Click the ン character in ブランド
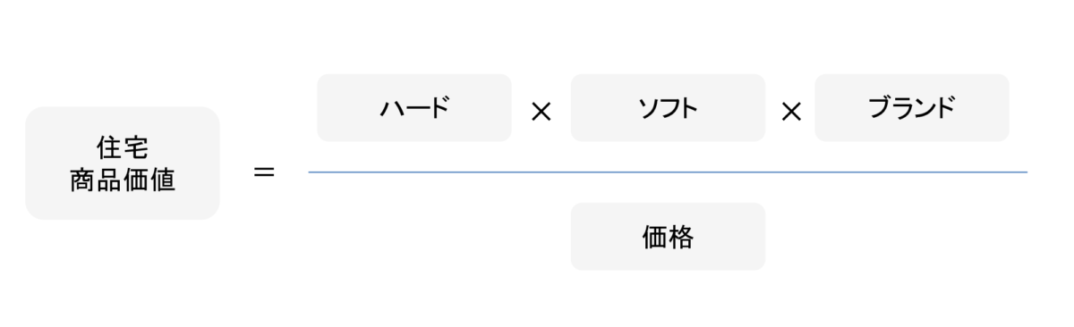 click(923, 108)
